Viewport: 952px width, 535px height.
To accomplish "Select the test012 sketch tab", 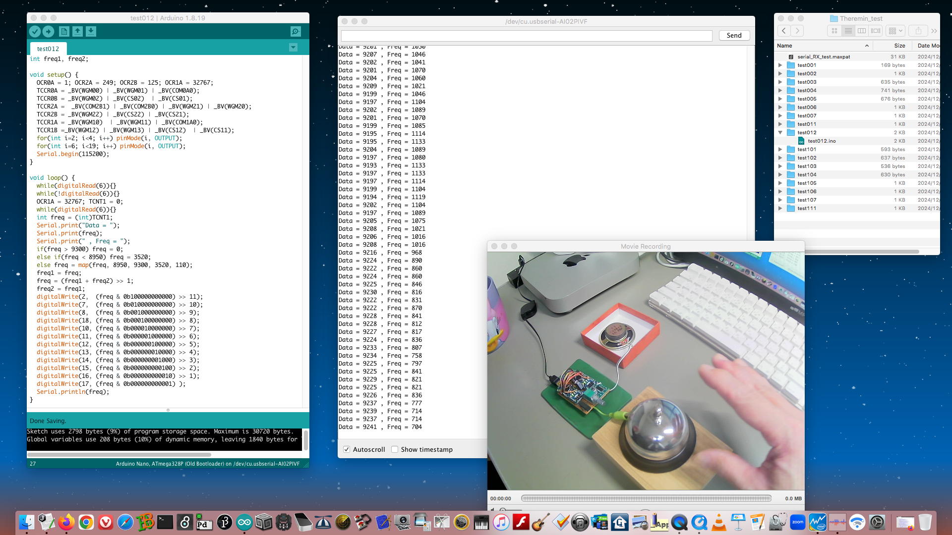I will 48,49.
